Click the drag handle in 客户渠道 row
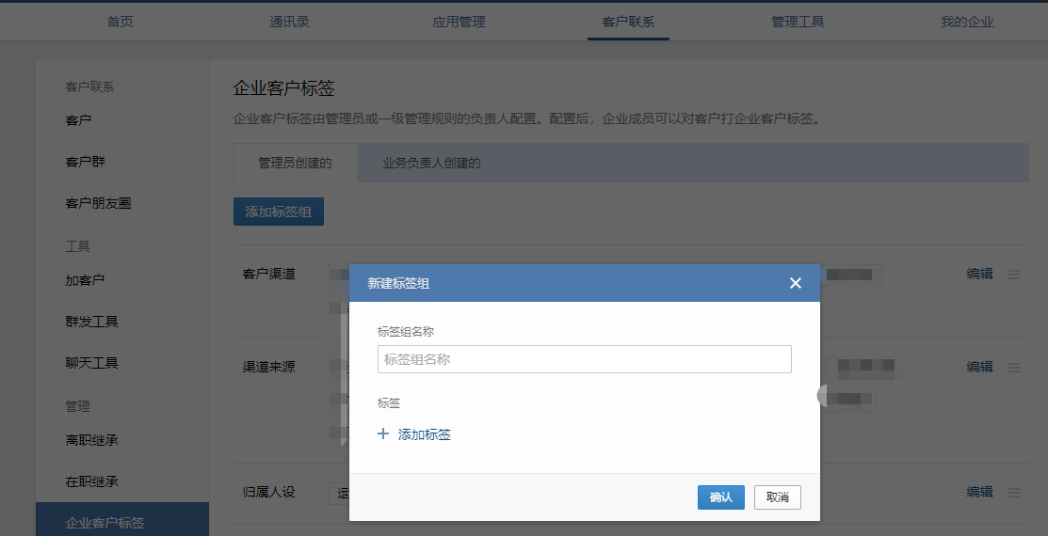This screenshot has height=536, width=1048. pos(1014,275)
